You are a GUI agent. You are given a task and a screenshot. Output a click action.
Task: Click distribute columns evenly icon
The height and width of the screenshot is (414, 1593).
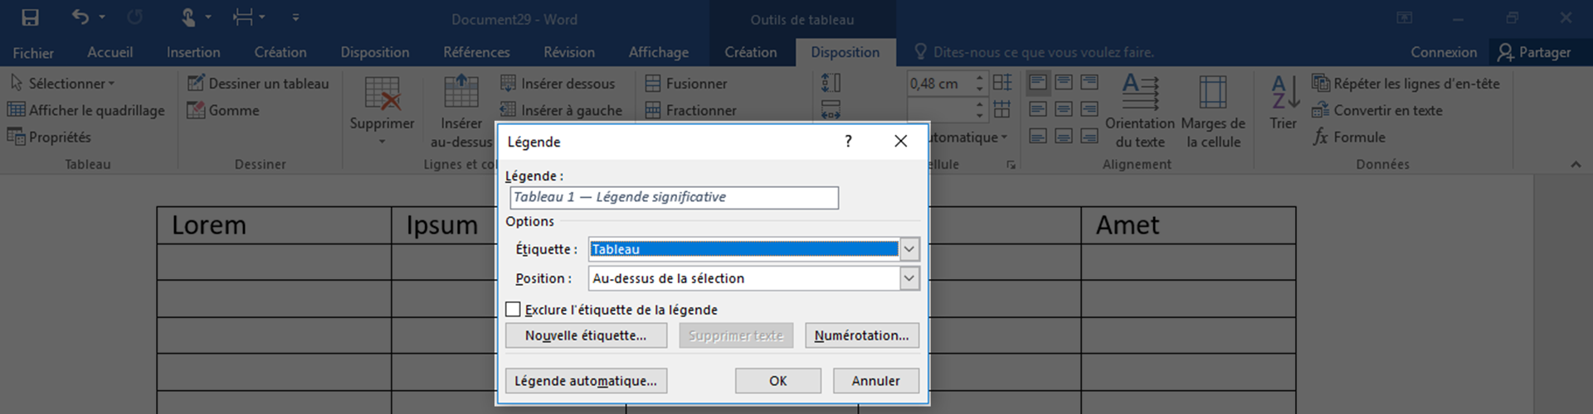pos(1002,109)
